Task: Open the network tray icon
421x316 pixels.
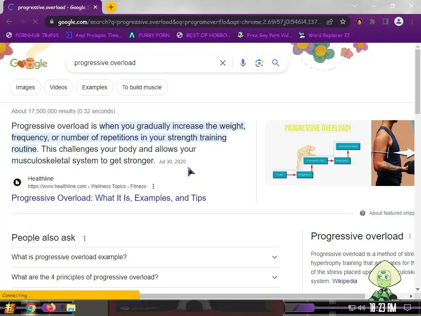Action: click(x=352, y=308)
